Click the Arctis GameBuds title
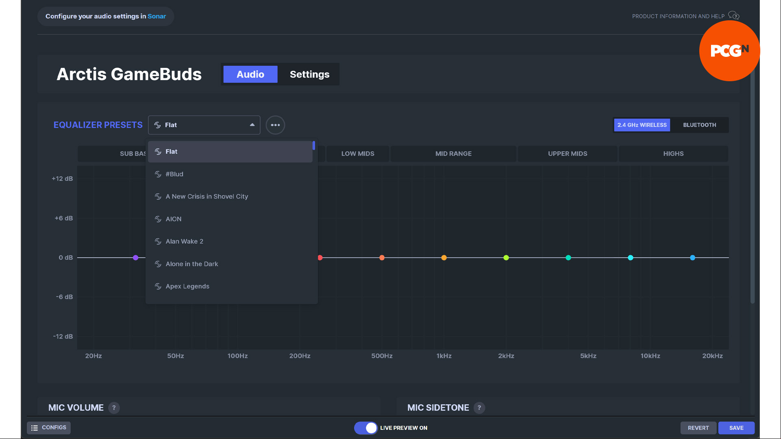The width and height of the screenshot is (781, 439). [129, 74]
